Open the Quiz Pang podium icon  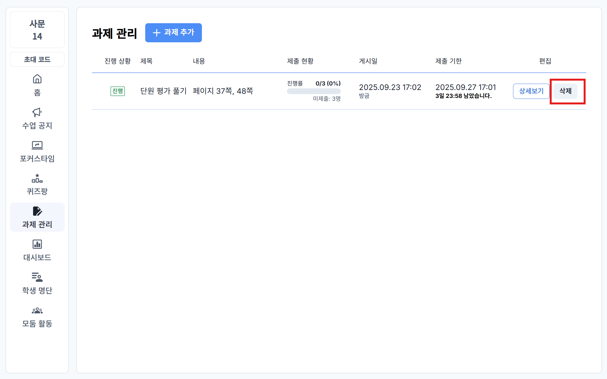(x=37, y=178)
